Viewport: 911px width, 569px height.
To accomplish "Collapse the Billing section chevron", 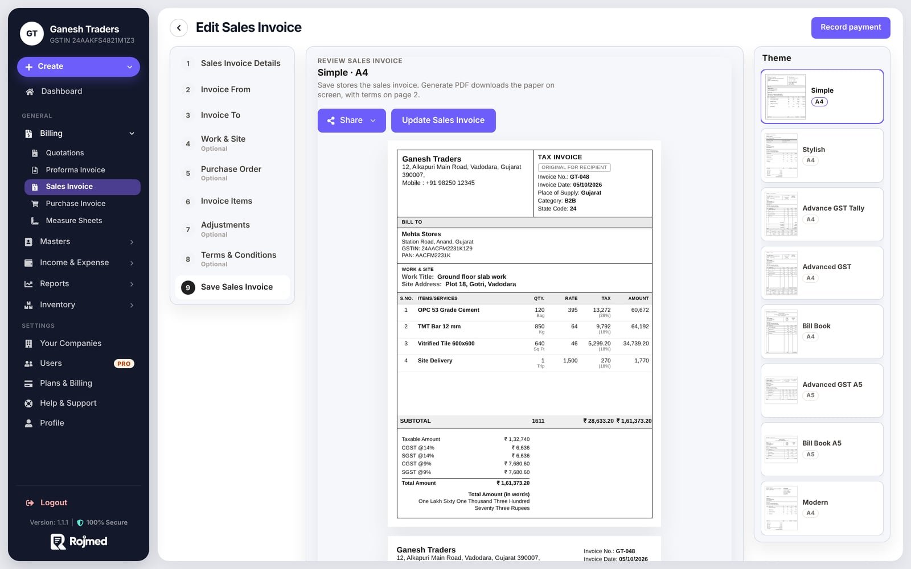I will (132, 134).
